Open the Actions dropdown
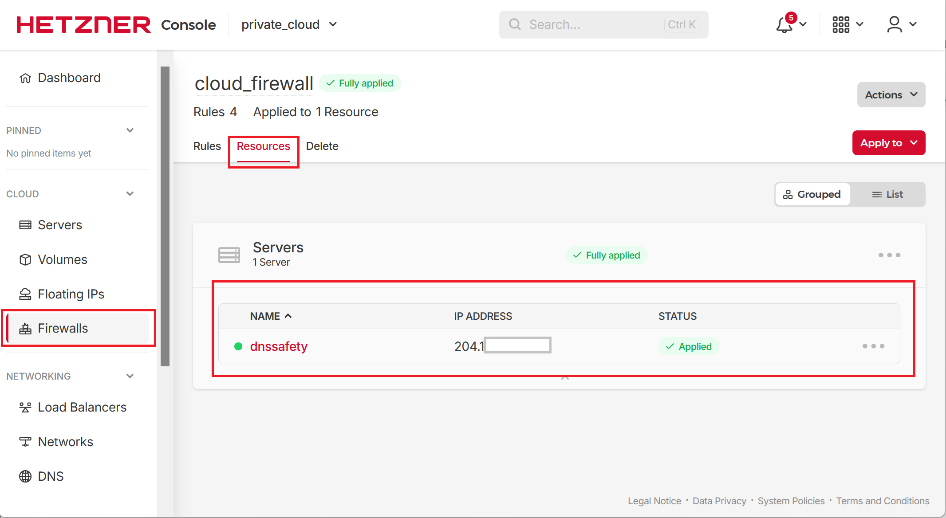946x518 pixels. point(891,94)
